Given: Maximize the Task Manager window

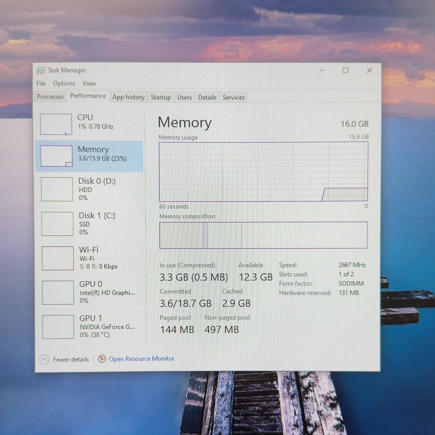Looking at the screenshot, I should (345, 70).
